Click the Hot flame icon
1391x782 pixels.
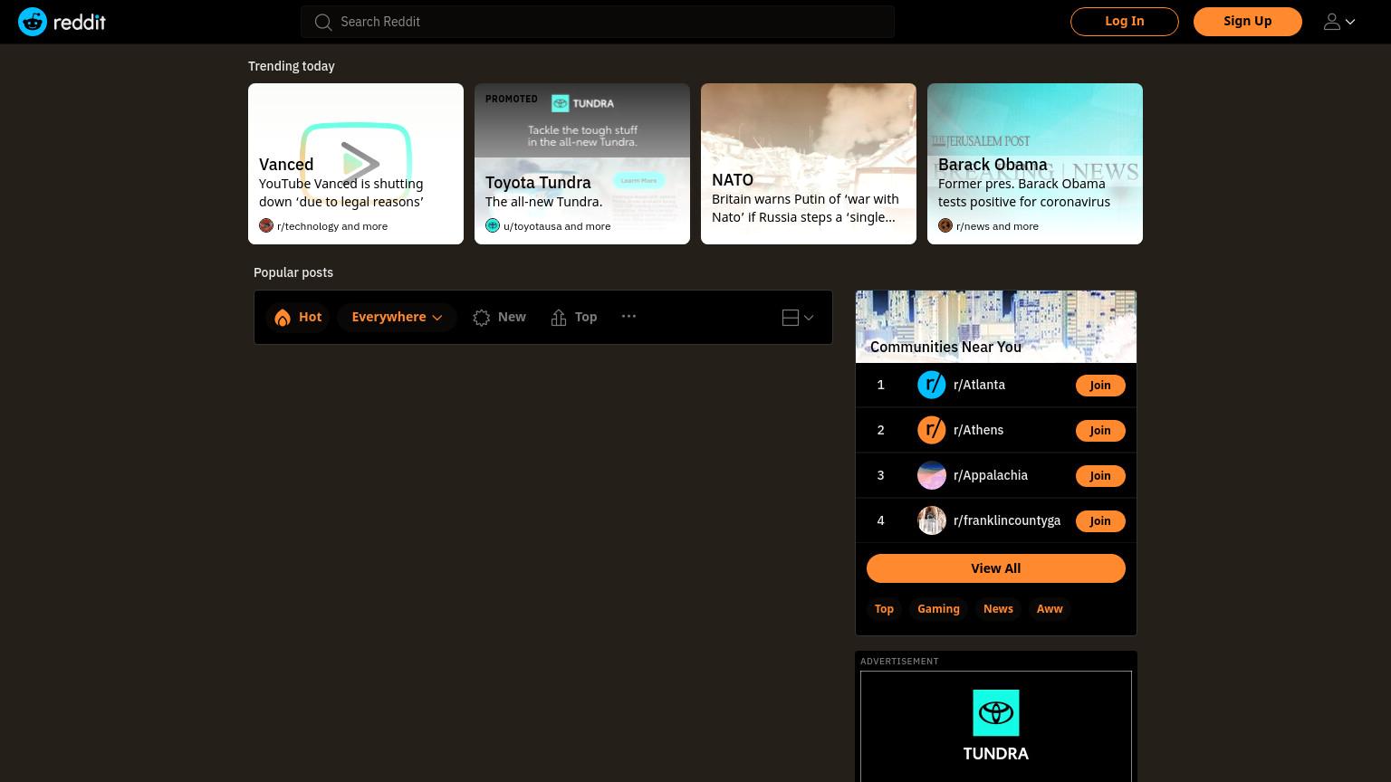tap(283, 318)
